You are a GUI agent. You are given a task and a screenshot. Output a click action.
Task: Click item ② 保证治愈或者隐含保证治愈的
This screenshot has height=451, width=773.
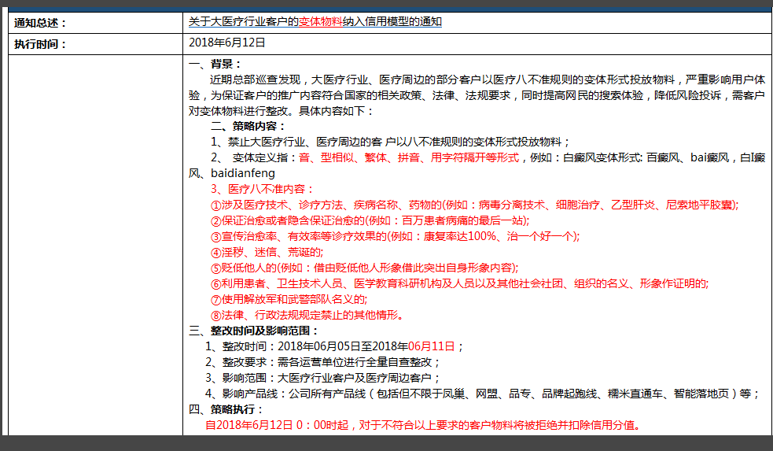(370, 220)
